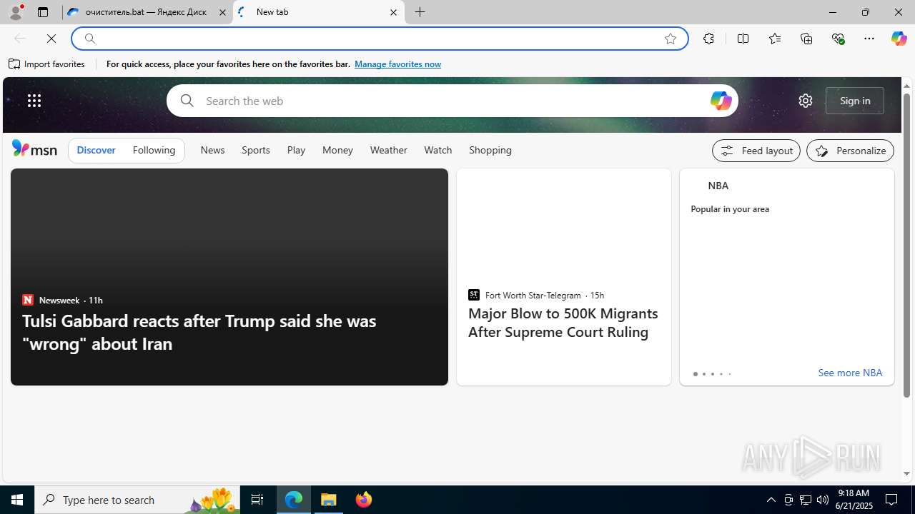This screenshot has width=915, height=514.
Task: Open the Weather section
Action: click(x=389, y=150)
